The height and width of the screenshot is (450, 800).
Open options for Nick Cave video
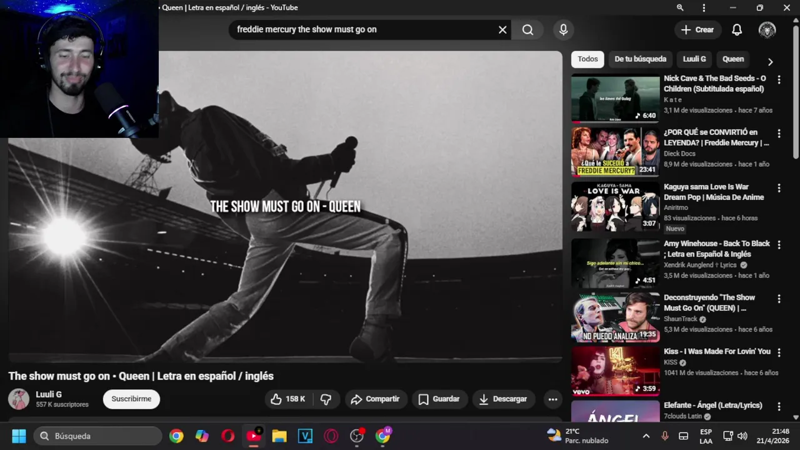coord(779,79)
